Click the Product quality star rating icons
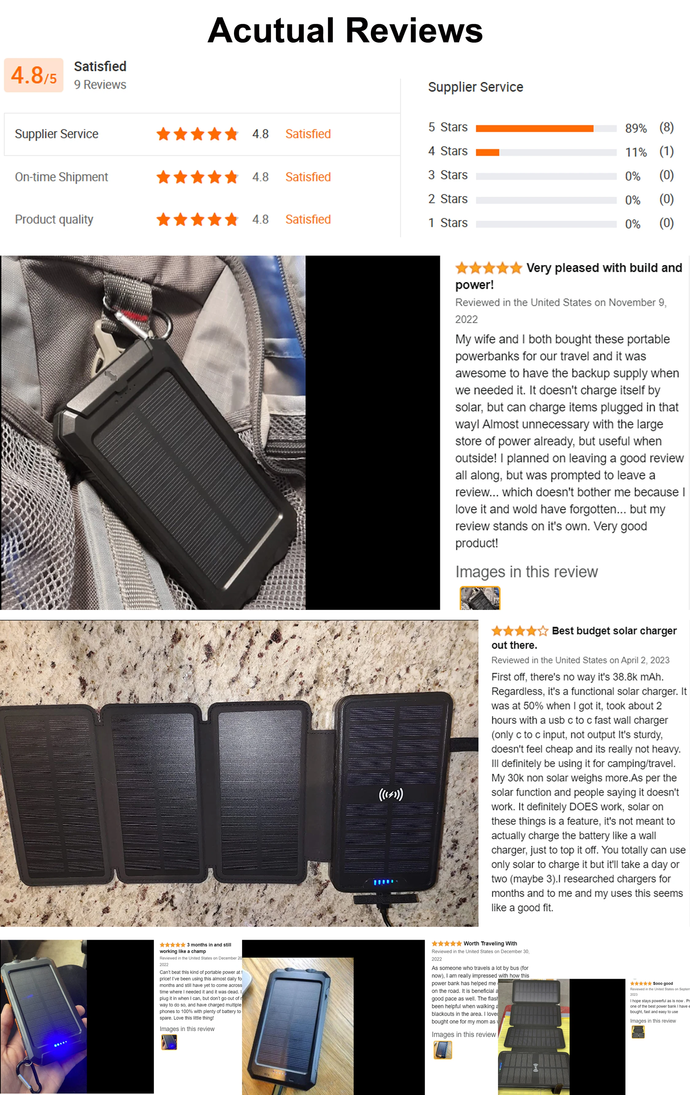690x1095 pixels. point(197,220)
